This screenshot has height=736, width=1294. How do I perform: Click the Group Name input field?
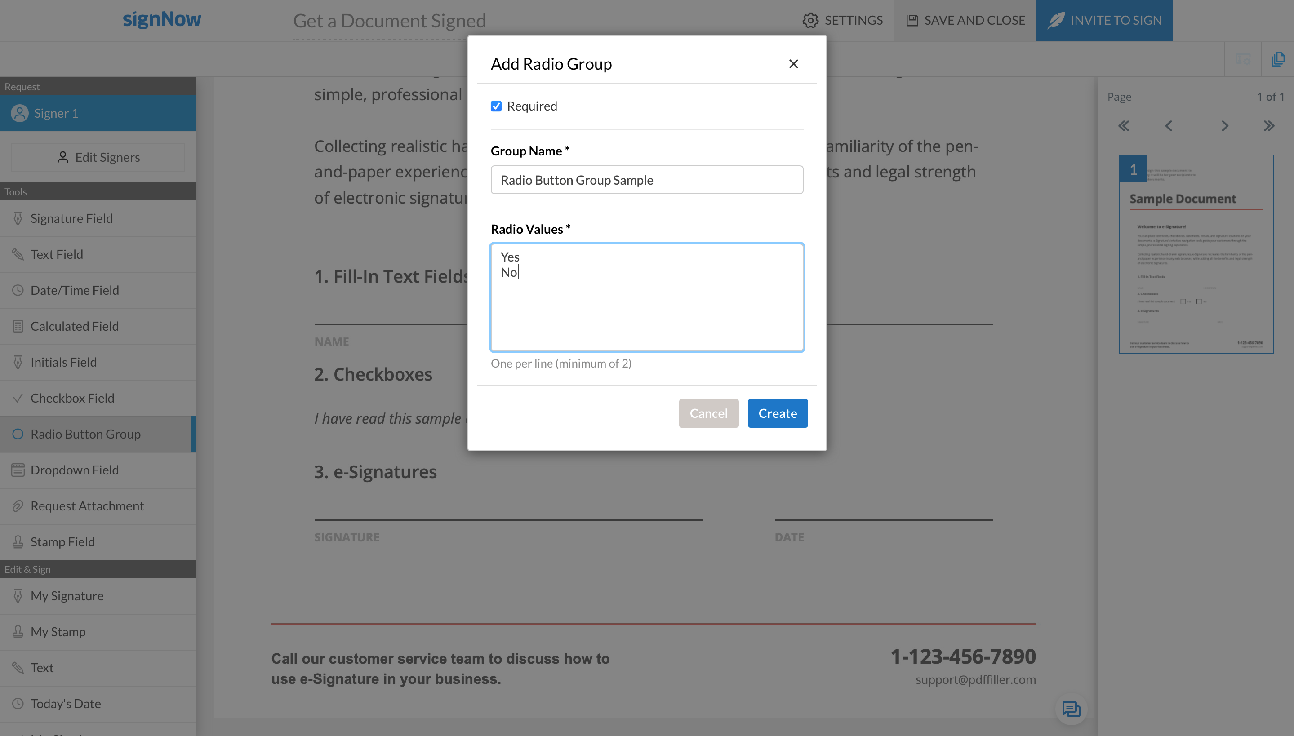click(647, 180)
